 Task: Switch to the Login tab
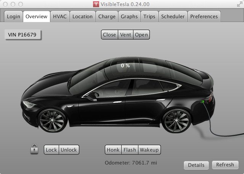14,16
